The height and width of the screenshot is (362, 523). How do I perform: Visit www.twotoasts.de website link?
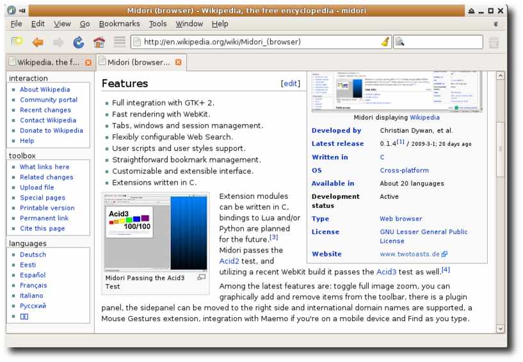pos(410,255)
